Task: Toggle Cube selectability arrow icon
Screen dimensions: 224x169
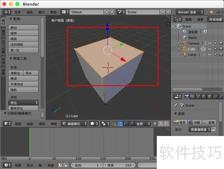Action: (215, 49)
